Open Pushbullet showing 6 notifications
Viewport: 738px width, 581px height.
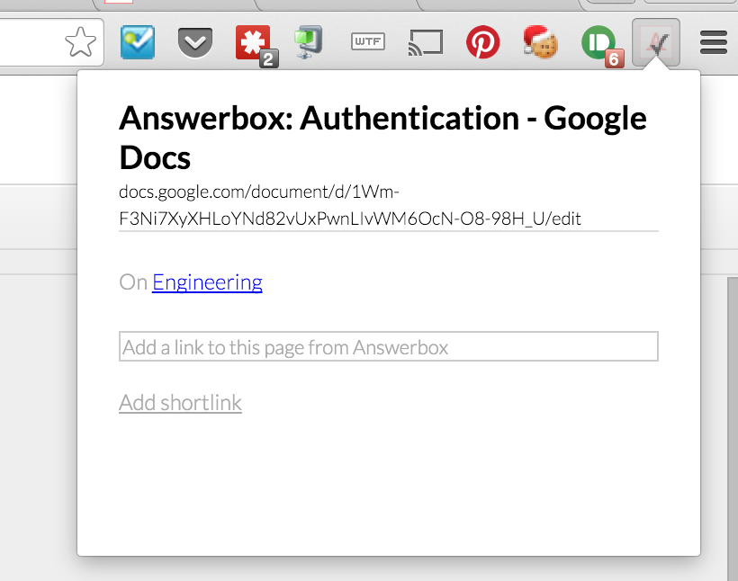click(x=598, y=41)
